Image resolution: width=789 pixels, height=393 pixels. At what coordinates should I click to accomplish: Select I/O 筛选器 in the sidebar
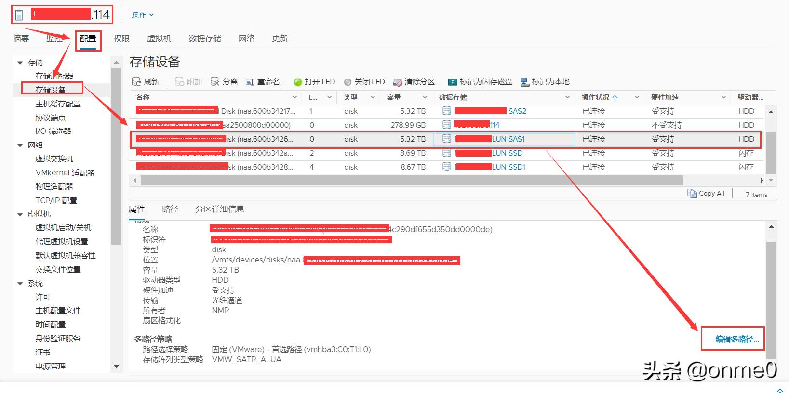click(x=53, y=131)
